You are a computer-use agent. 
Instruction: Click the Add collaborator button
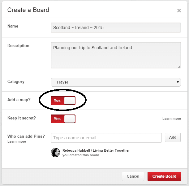click(173, 137)
